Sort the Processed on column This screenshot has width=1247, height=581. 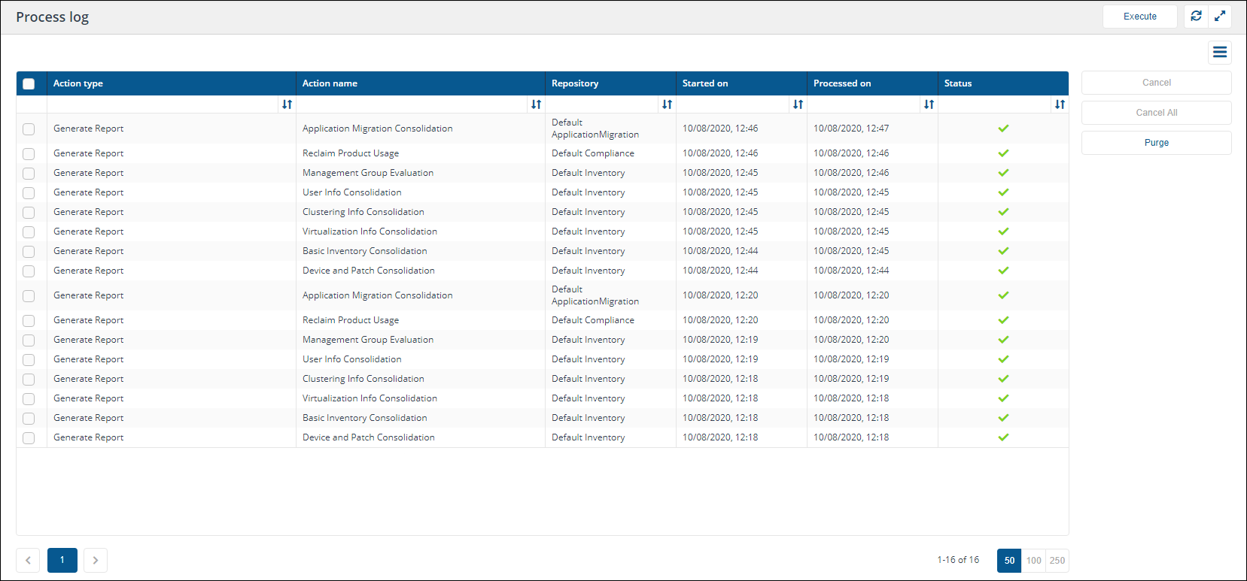[929, 104]
